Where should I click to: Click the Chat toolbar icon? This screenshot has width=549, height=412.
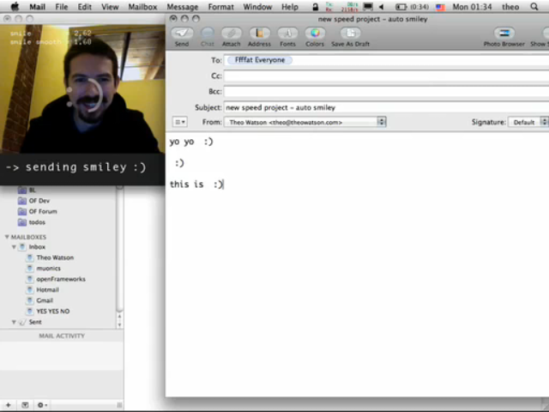click(208, 33)
